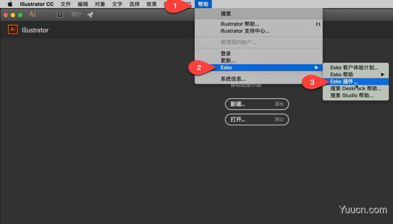Choose 系统信息... from the Help menu
Screen dimensions: 393x224
click(x=258, y=79)
